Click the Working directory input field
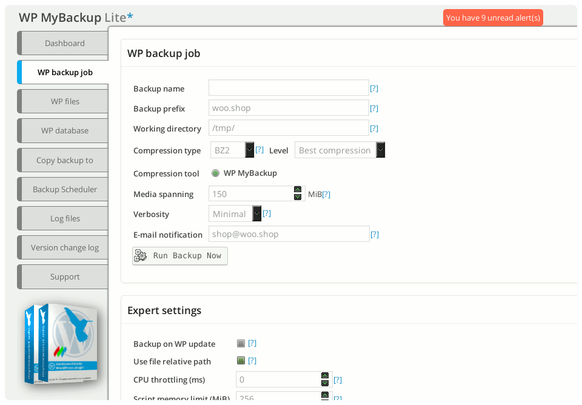Viewport: 582px width, 405px height. point(289,128)
